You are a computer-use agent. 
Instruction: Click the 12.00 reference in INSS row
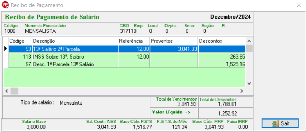[134, 57]
